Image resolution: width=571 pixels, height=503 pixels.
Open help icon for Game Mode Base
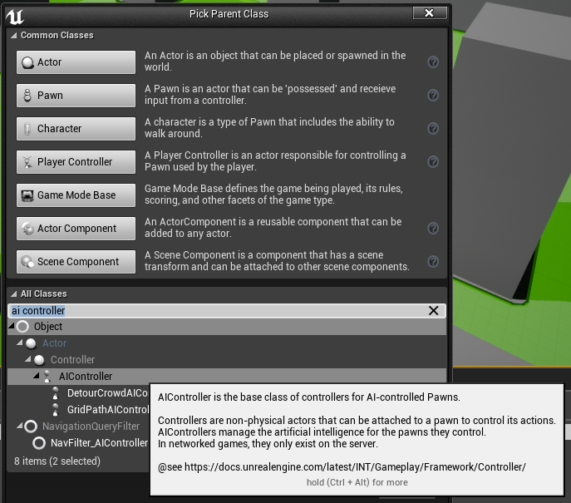(433, 195)
